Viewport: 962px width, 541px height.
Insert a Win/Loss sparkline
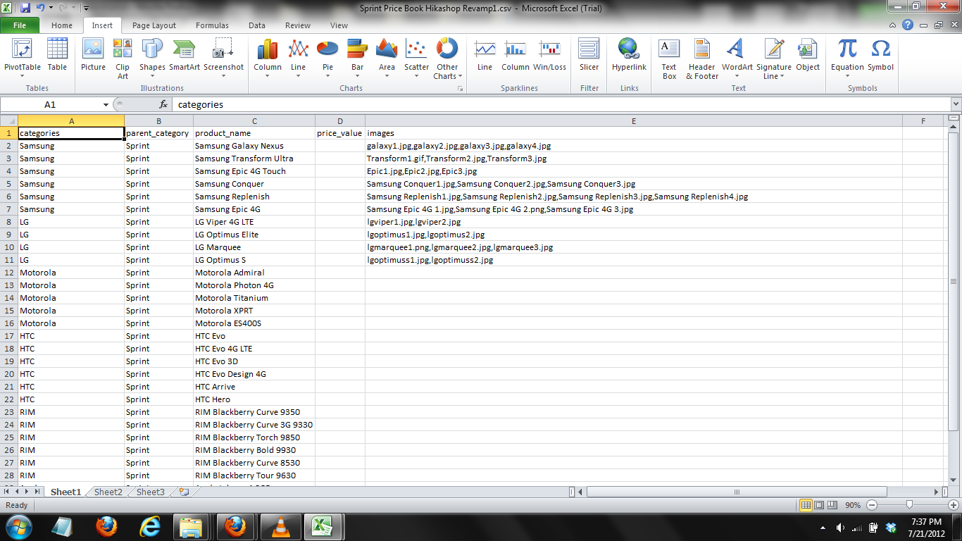click(549, 55)
